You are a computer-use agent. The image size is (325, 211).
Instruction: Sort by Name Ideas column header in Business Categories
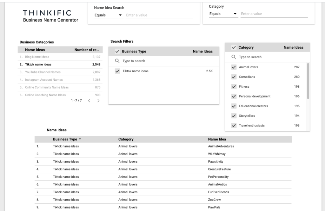tap(35, 50)
